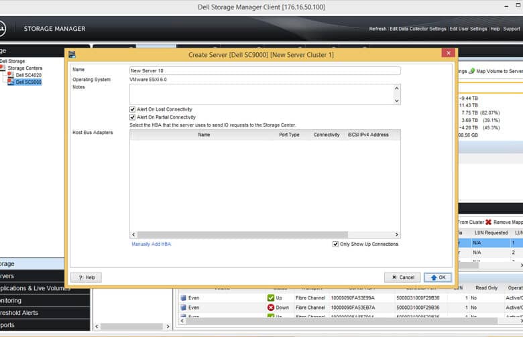Click the Storage Centers folder icon
Screen dimensions: 523x337
tap(3, 68)
